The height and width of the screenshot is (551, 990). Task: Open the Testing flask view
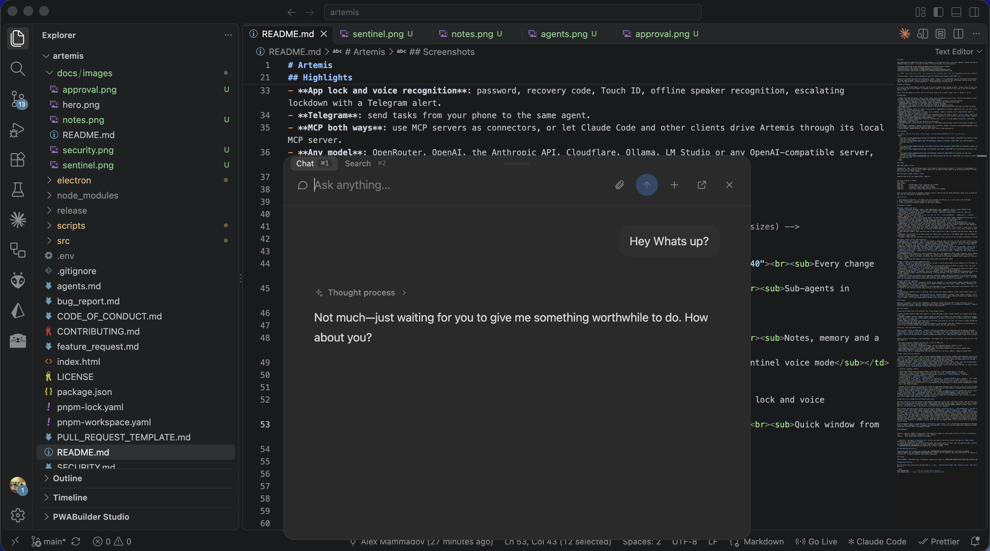point(18,189)
